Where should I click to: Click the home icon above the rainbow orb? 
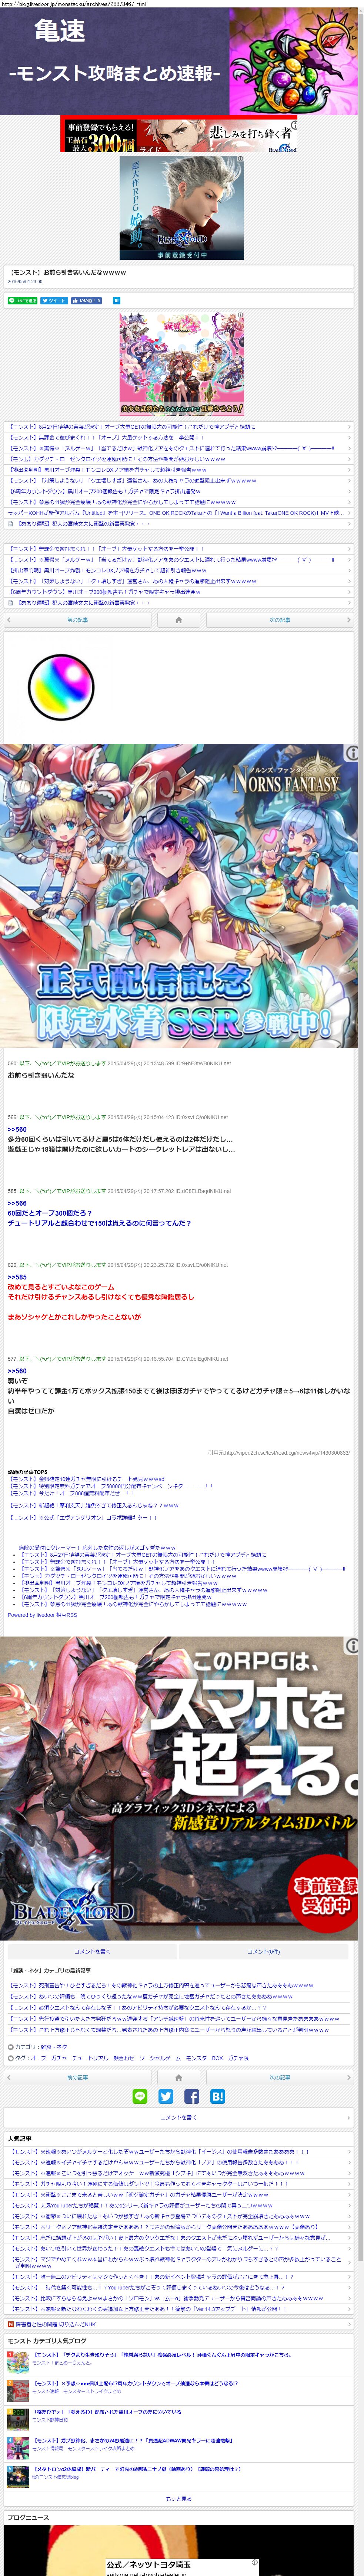pyautogui.click(x=178, y=620)
